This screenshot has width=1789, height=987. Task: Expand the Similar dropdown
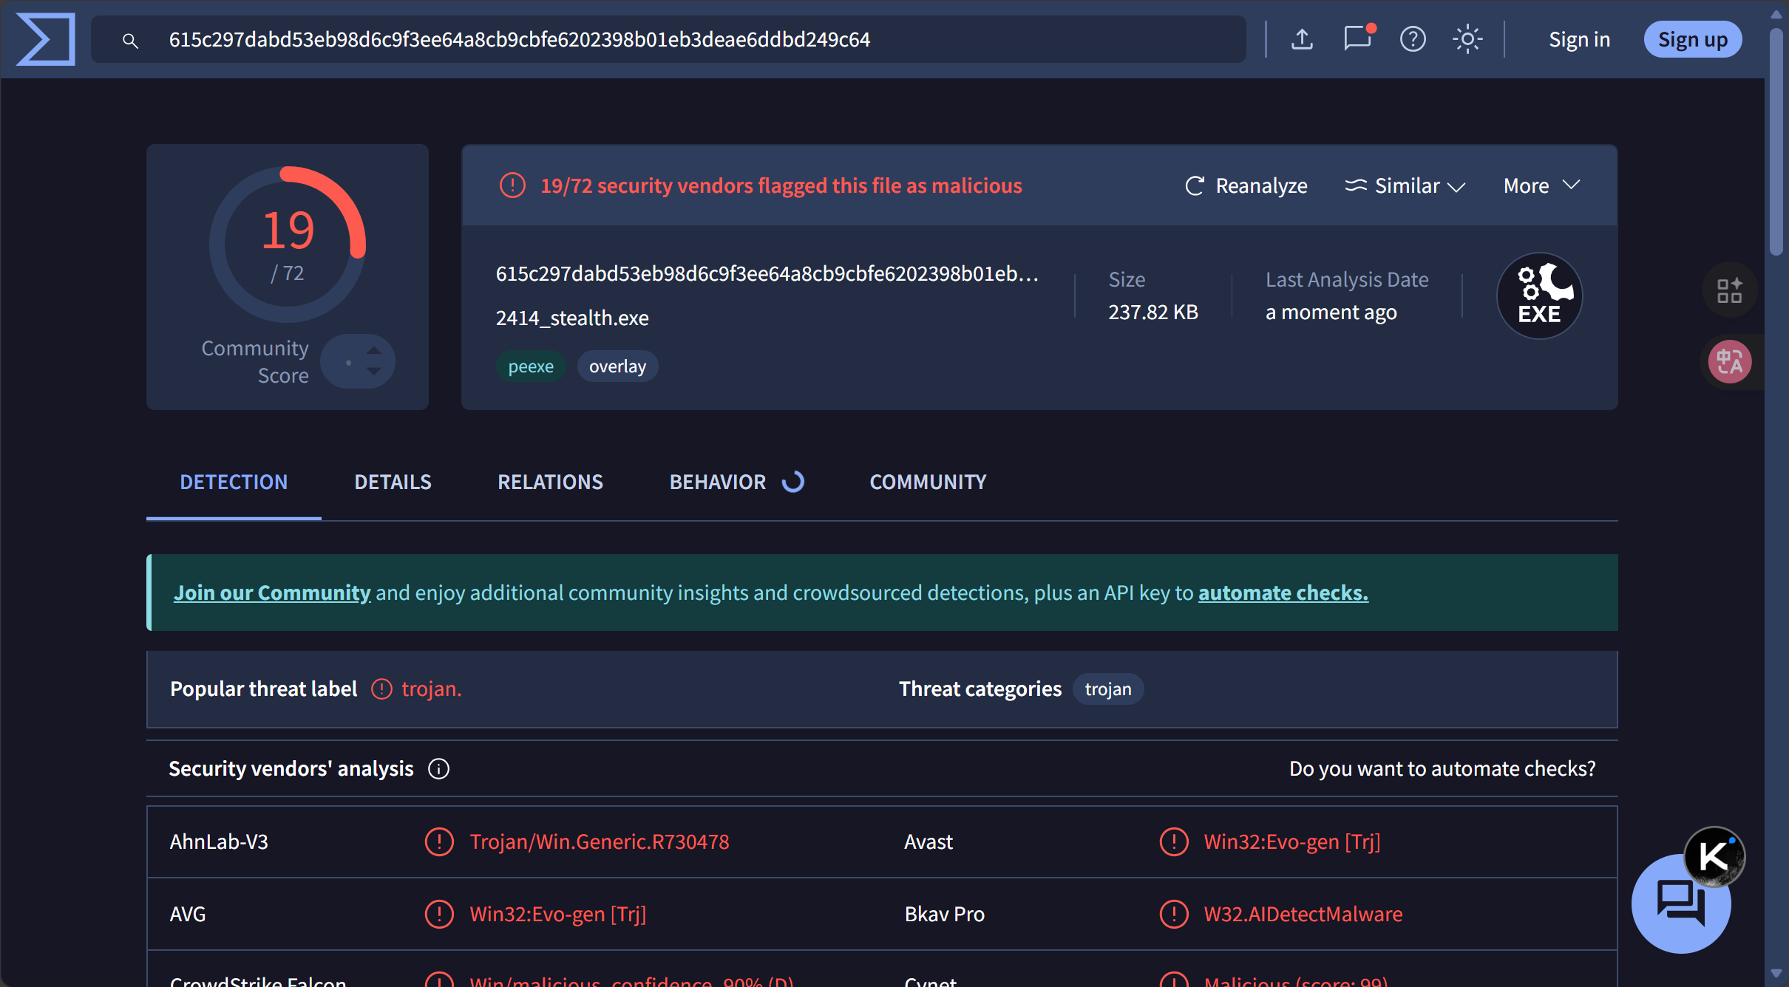tap(1405, 186)
